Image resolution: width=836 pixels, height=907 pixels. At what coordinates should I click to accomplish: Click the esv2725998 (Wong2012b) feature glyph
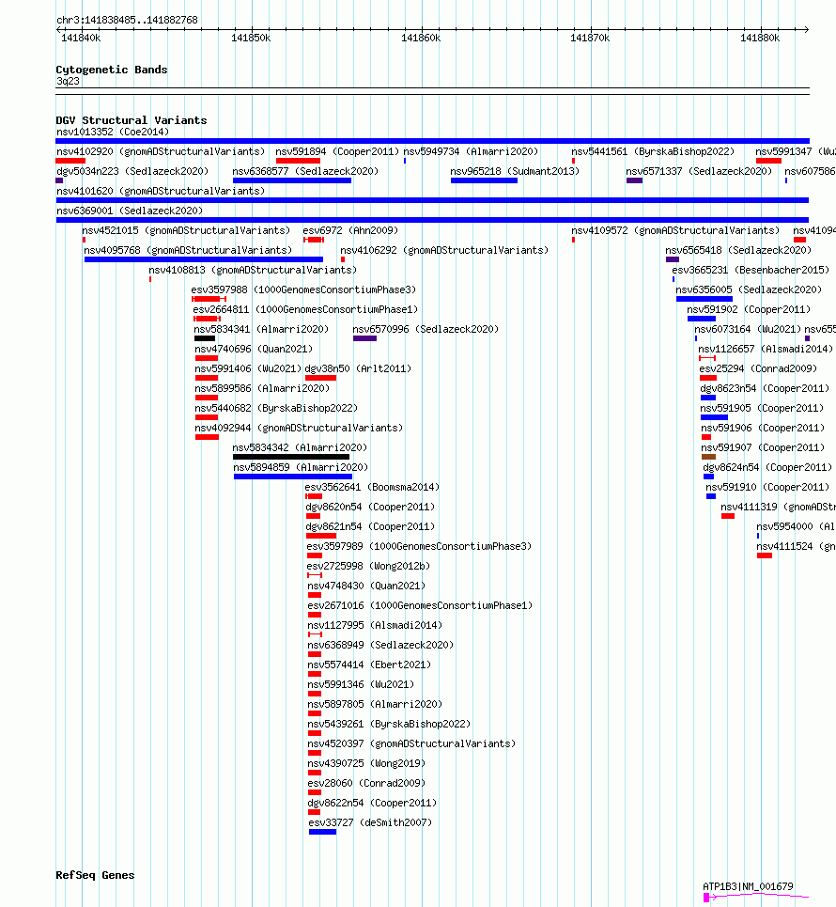315,575
